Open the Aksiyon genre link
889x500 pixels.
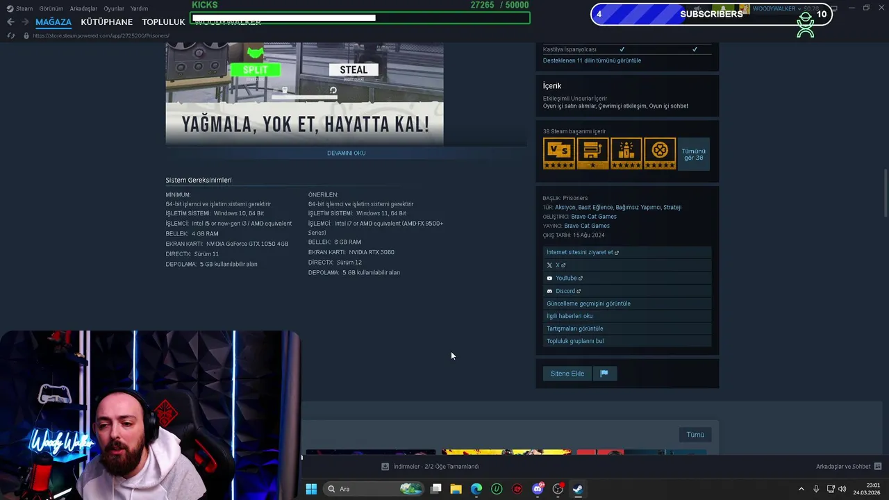[565, 207]
